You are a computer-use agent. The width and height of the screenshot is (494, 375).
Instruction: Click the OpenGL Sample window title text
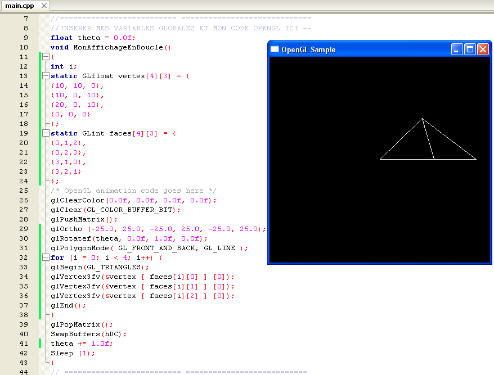point(308,49)
